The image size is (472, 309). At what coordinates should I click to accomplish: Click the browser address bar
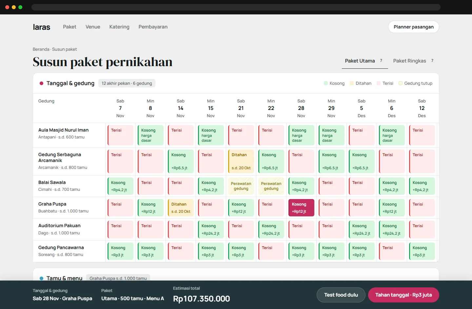tap(236, 7)
